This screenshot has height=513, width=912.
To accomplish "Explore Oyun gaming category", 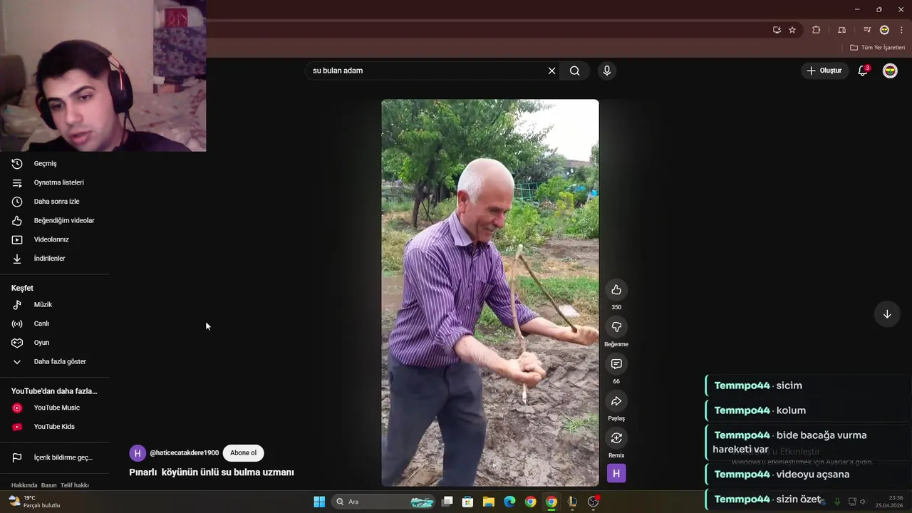I will click(55, 343).
